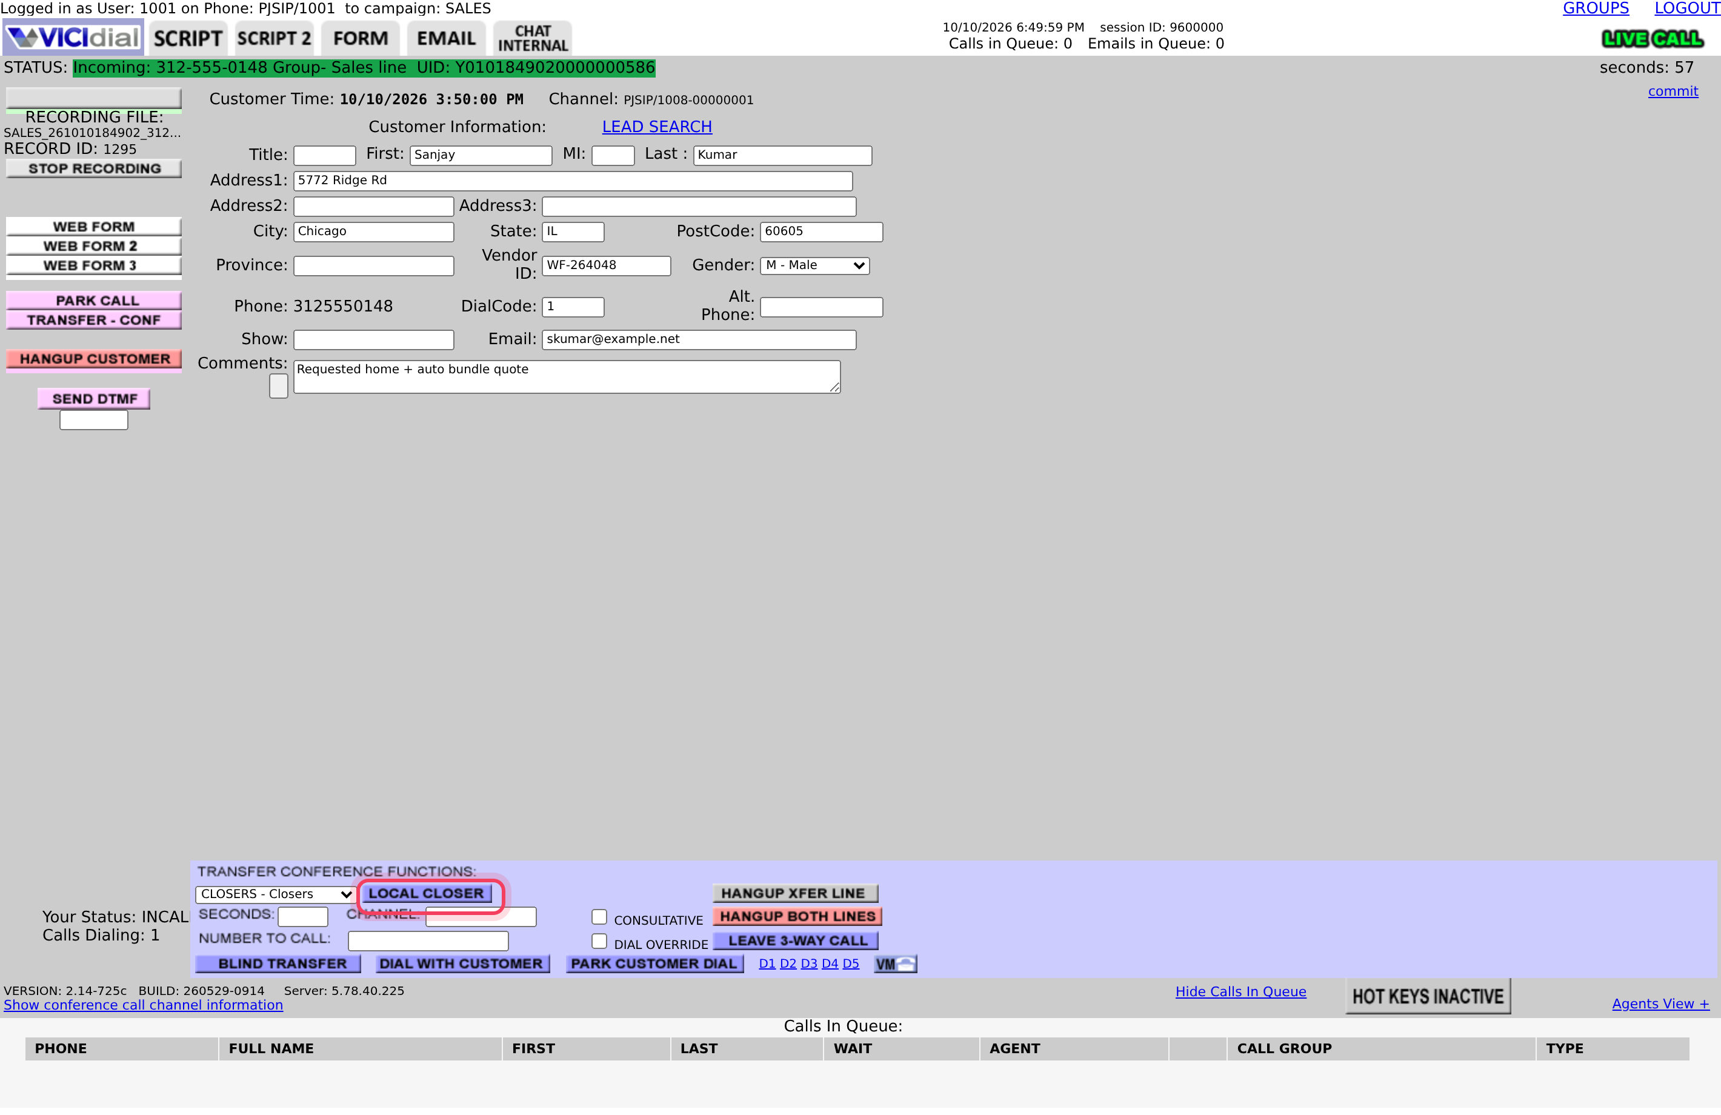Toggle the CONSULTATIVE checkbox
The image size is (1721, 1115).
(x=599, y=917)
